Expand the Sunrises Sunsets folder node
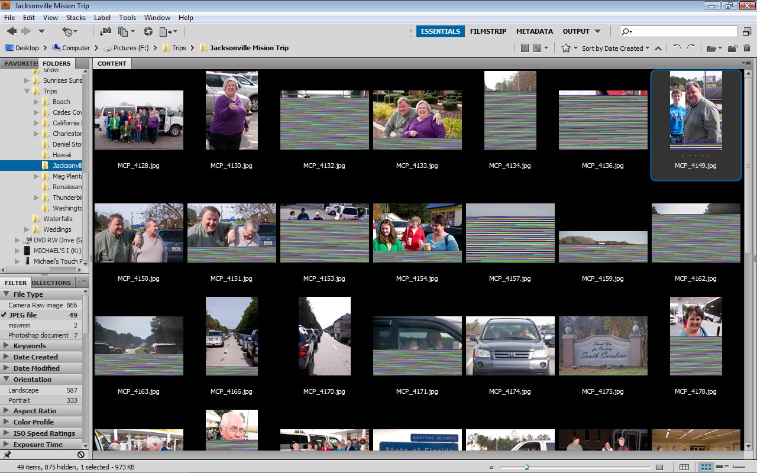The image size is (757, 473). click(x=27, y=80)
